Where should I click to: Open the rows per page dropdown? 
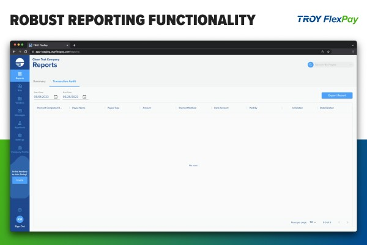(313, 222)
